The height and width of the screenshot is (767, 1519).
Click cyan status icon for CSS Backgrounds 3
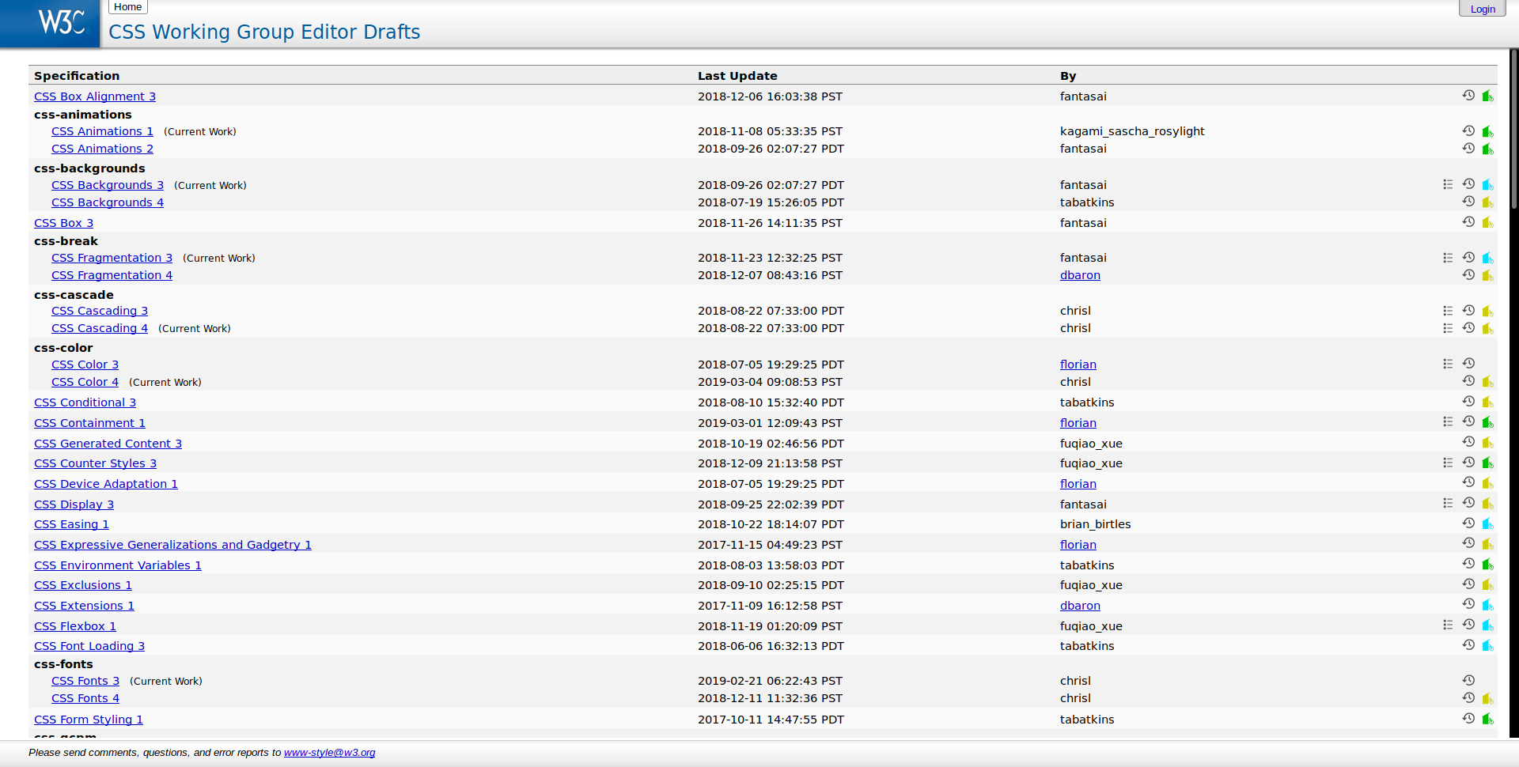coord(1487,184)
